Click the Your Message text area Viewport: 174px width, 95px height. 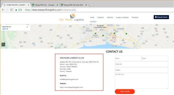coord(142,81)
